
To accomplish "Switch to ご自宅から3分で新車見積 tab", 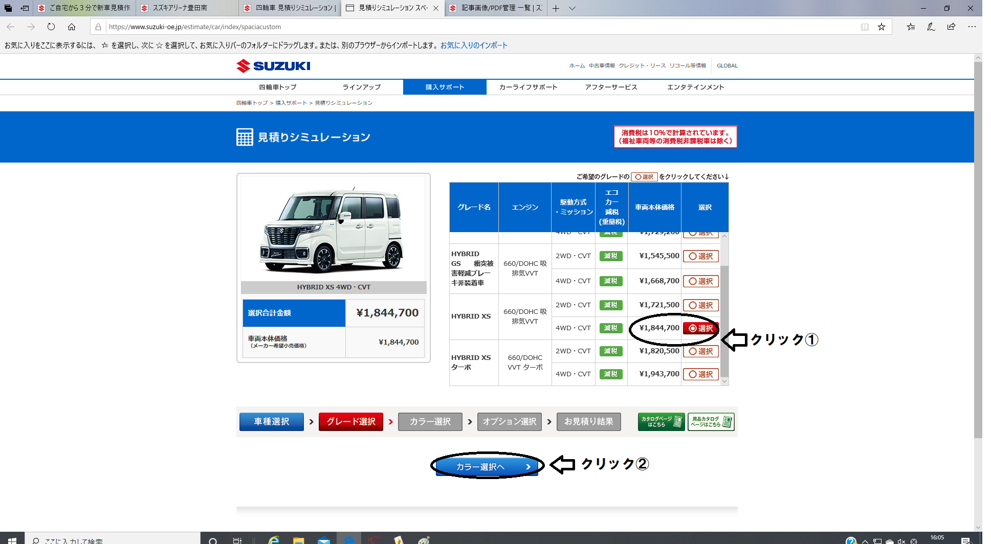I will point(84,8).
